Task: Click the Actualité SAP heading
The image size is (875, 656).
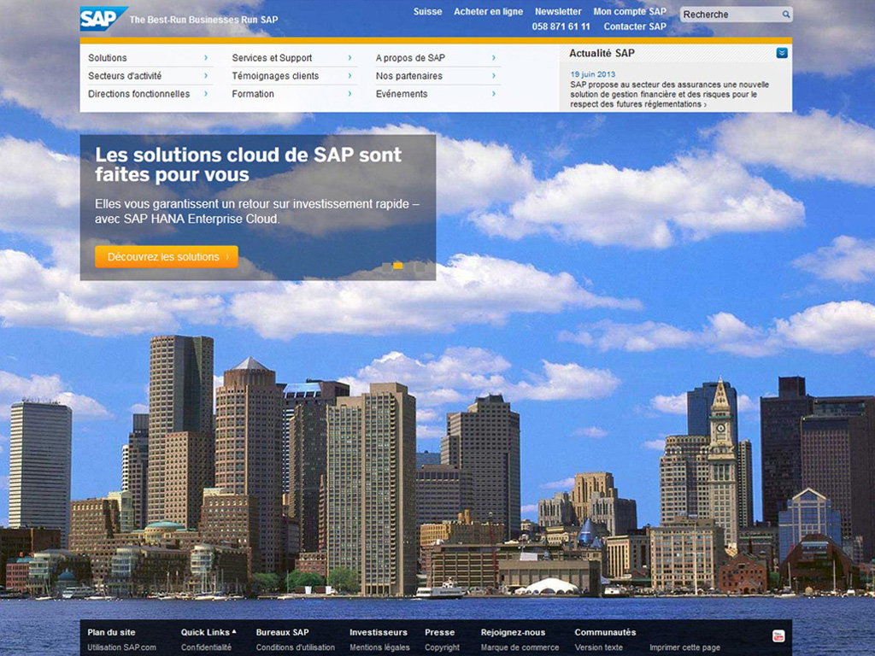Action: 602,54
